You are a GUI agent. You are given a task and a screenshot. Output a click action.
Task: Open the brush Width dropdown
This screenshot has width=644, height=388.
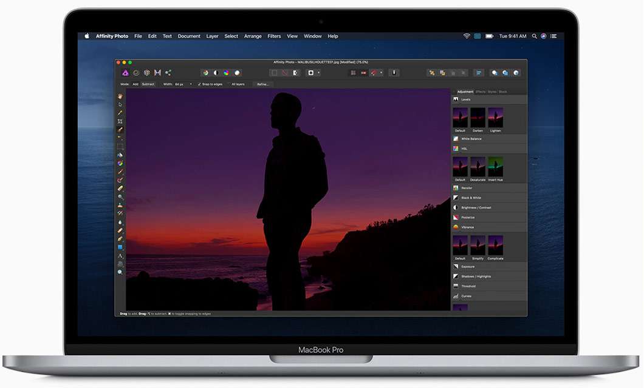(191, 84)
